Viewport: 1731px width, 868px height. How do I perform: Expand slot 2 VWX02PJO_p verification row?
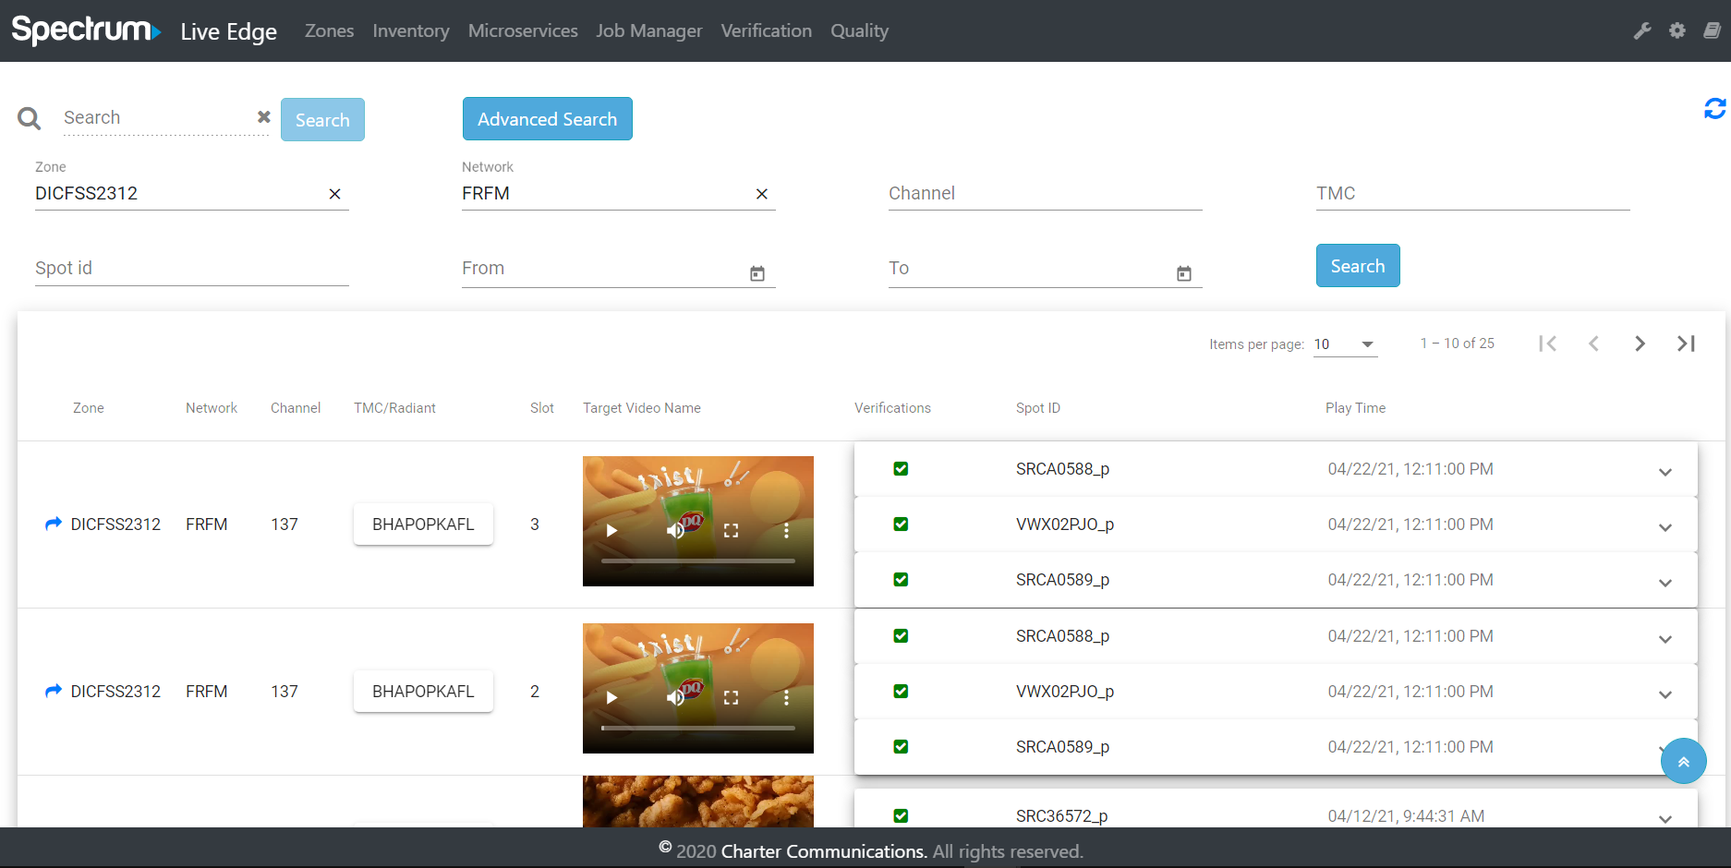click(1664, 694)
